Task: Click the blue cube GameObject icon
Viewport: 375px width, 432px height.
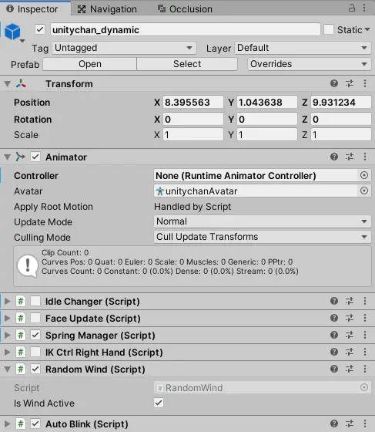Action: [12, 31]
